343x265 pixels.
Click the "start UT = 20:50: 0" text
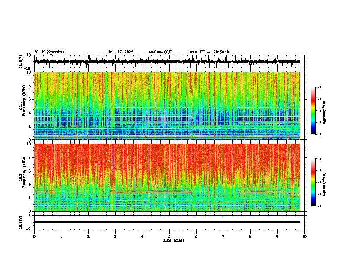tap(209, 52)
